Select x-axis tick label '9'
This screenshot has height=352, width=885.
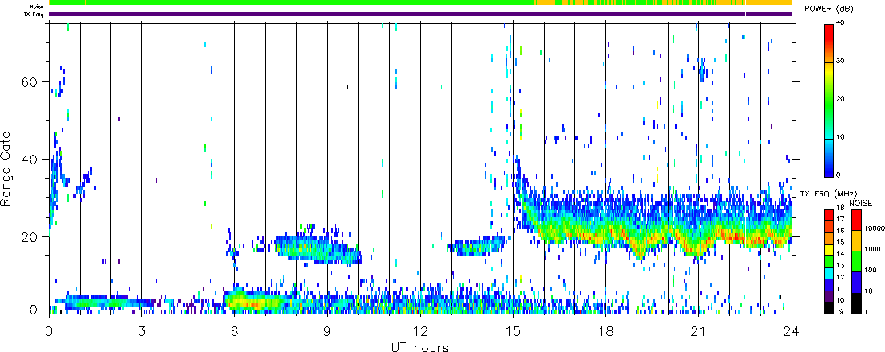327,331
